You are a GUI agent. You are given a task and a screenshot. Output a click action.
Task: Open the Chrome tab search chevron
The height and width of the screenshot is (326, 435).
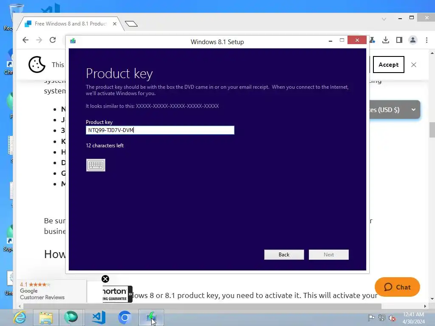384,19
